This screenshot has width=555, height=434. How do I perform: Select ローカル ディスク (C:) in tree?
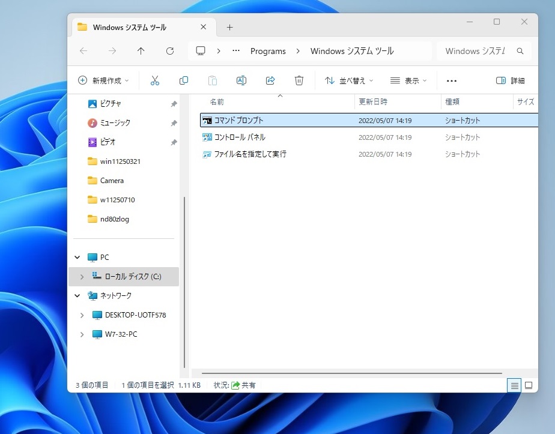pyautogui.click(x=124, y=277)
